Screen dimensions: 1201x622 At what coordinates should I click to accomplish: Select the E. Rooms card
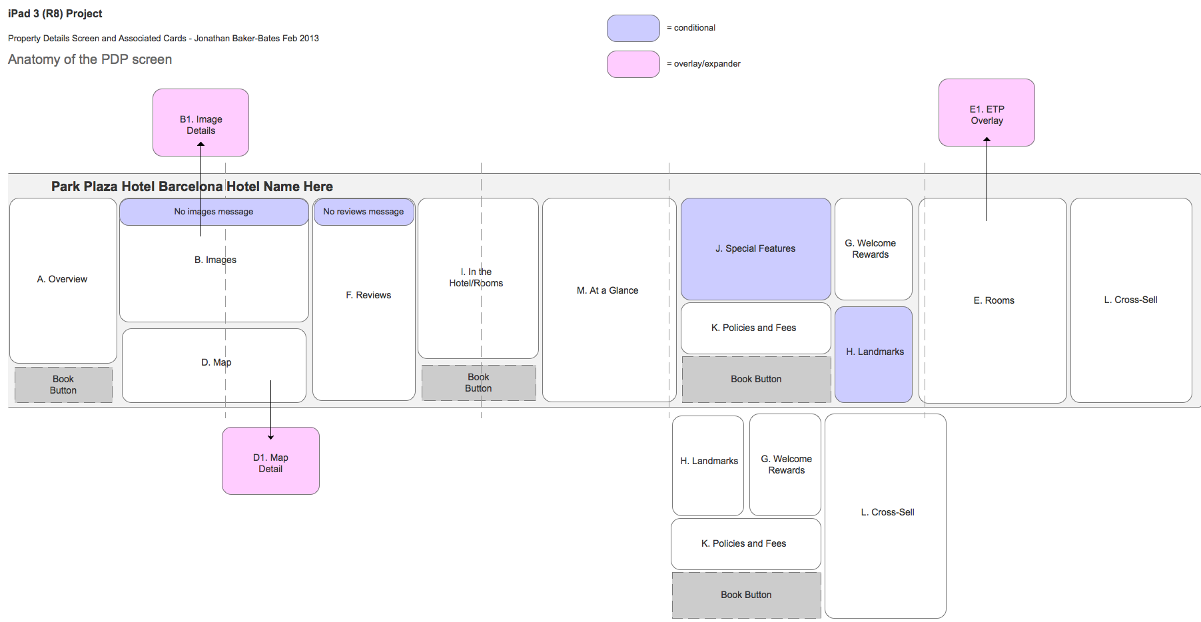[x=993, y=300]
